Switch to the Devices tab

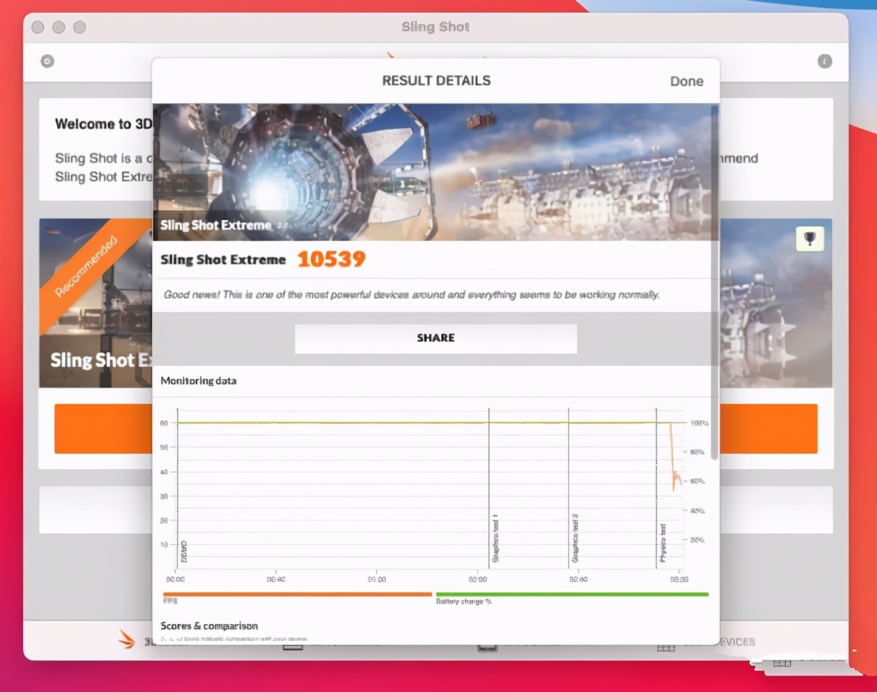point(708,643)
